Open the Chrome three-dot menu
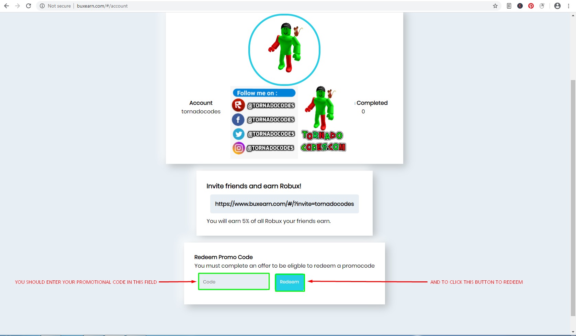Screen dimensions: 576x336 tap(568, 6)
